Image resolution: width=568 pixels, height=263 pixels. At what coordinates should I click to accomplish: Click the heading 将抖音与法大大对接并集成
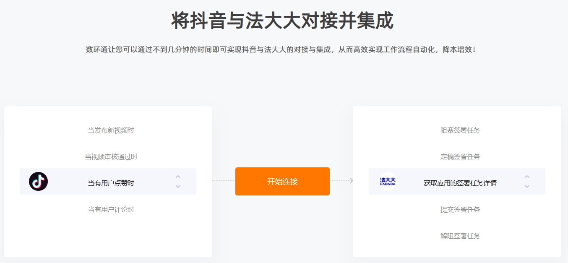coord(282,21)
